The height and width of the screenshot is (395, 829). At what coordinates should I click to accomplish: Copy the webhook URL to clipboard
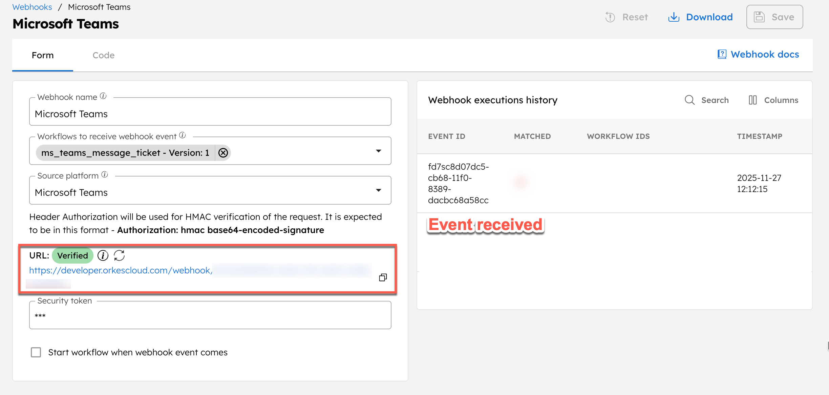point(384,277)
